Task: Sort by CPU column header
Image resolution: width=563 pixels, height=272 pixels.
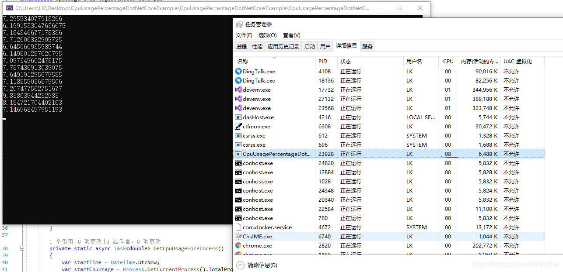Action: point(448,62)
